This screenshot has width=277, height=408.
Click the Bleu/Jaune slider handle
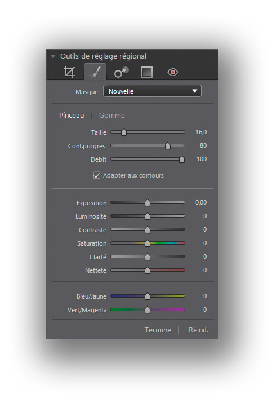[148, 296]
